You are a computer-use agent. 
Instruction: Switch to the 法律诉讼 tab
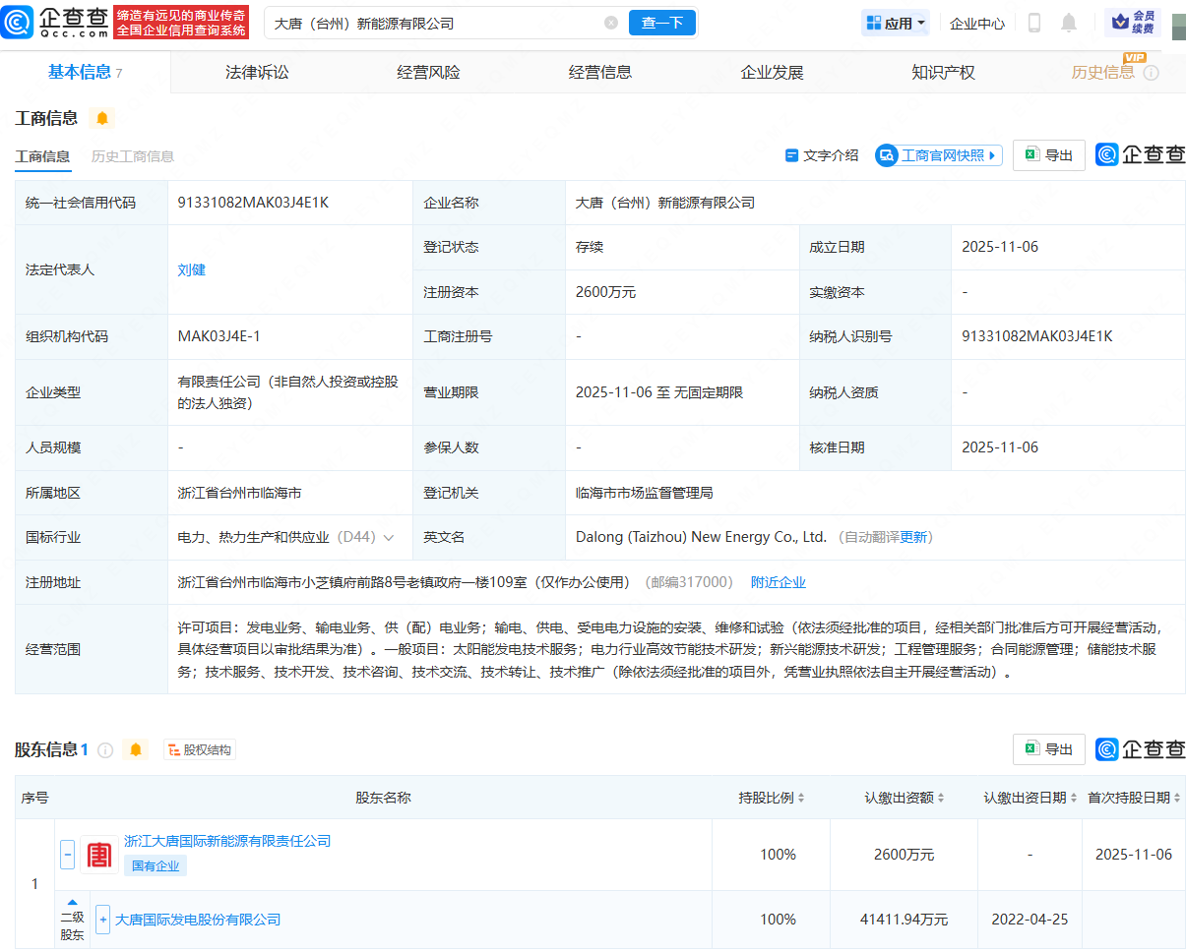257,72
